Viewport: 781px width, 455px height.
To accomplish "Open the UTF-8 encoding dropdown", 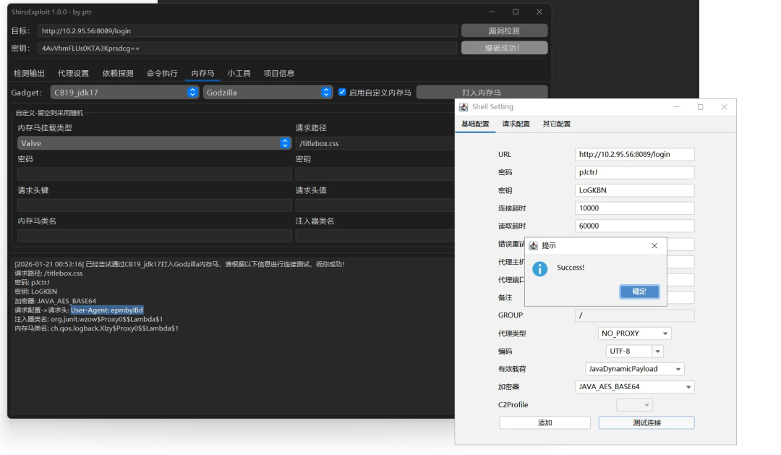I will pyautogui.click(x=635, y=352).
